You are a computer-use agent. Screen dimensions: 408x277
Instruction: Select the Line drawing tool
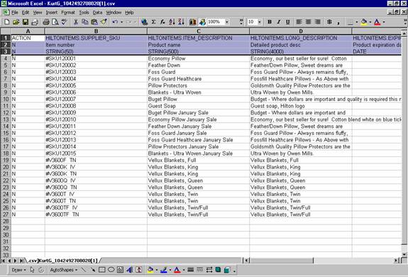coord(83,270)
